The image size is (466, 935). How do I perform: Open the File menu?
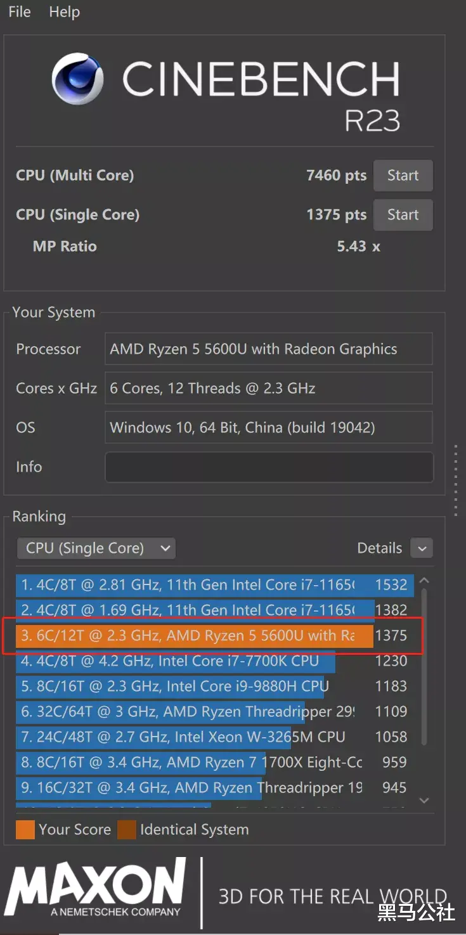tap(20, 12)
